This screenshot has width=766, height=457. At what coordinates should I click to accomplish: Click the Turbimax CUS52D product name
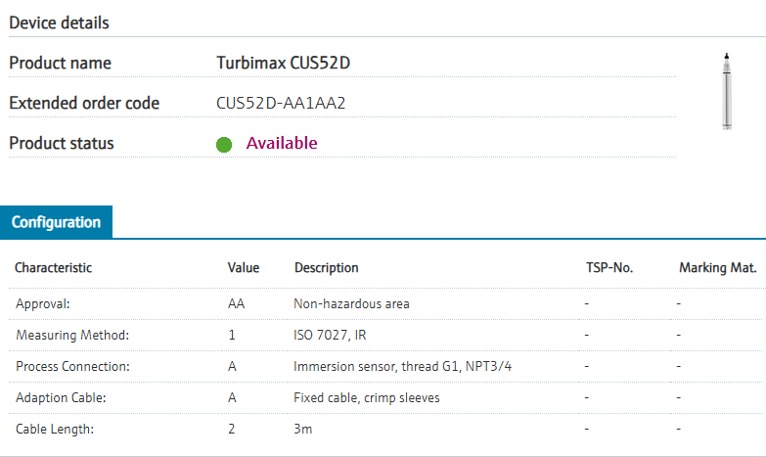pos(283,64)
